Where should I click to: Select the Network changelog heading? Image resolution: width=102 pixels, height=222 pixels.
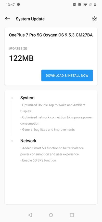pos(28,141)
